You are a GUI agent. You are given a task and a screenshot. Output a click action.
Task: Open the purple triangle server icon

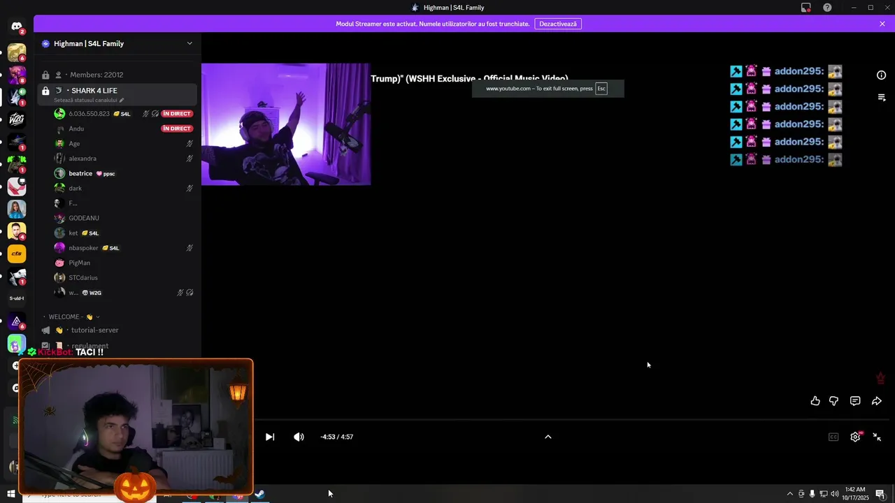tap(17, 321)
